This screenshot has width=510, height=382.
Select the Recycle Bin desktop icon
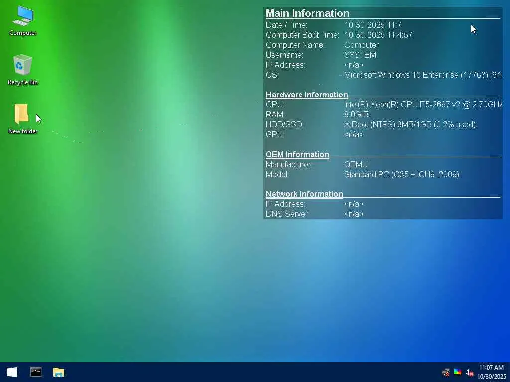coord(23,70)
